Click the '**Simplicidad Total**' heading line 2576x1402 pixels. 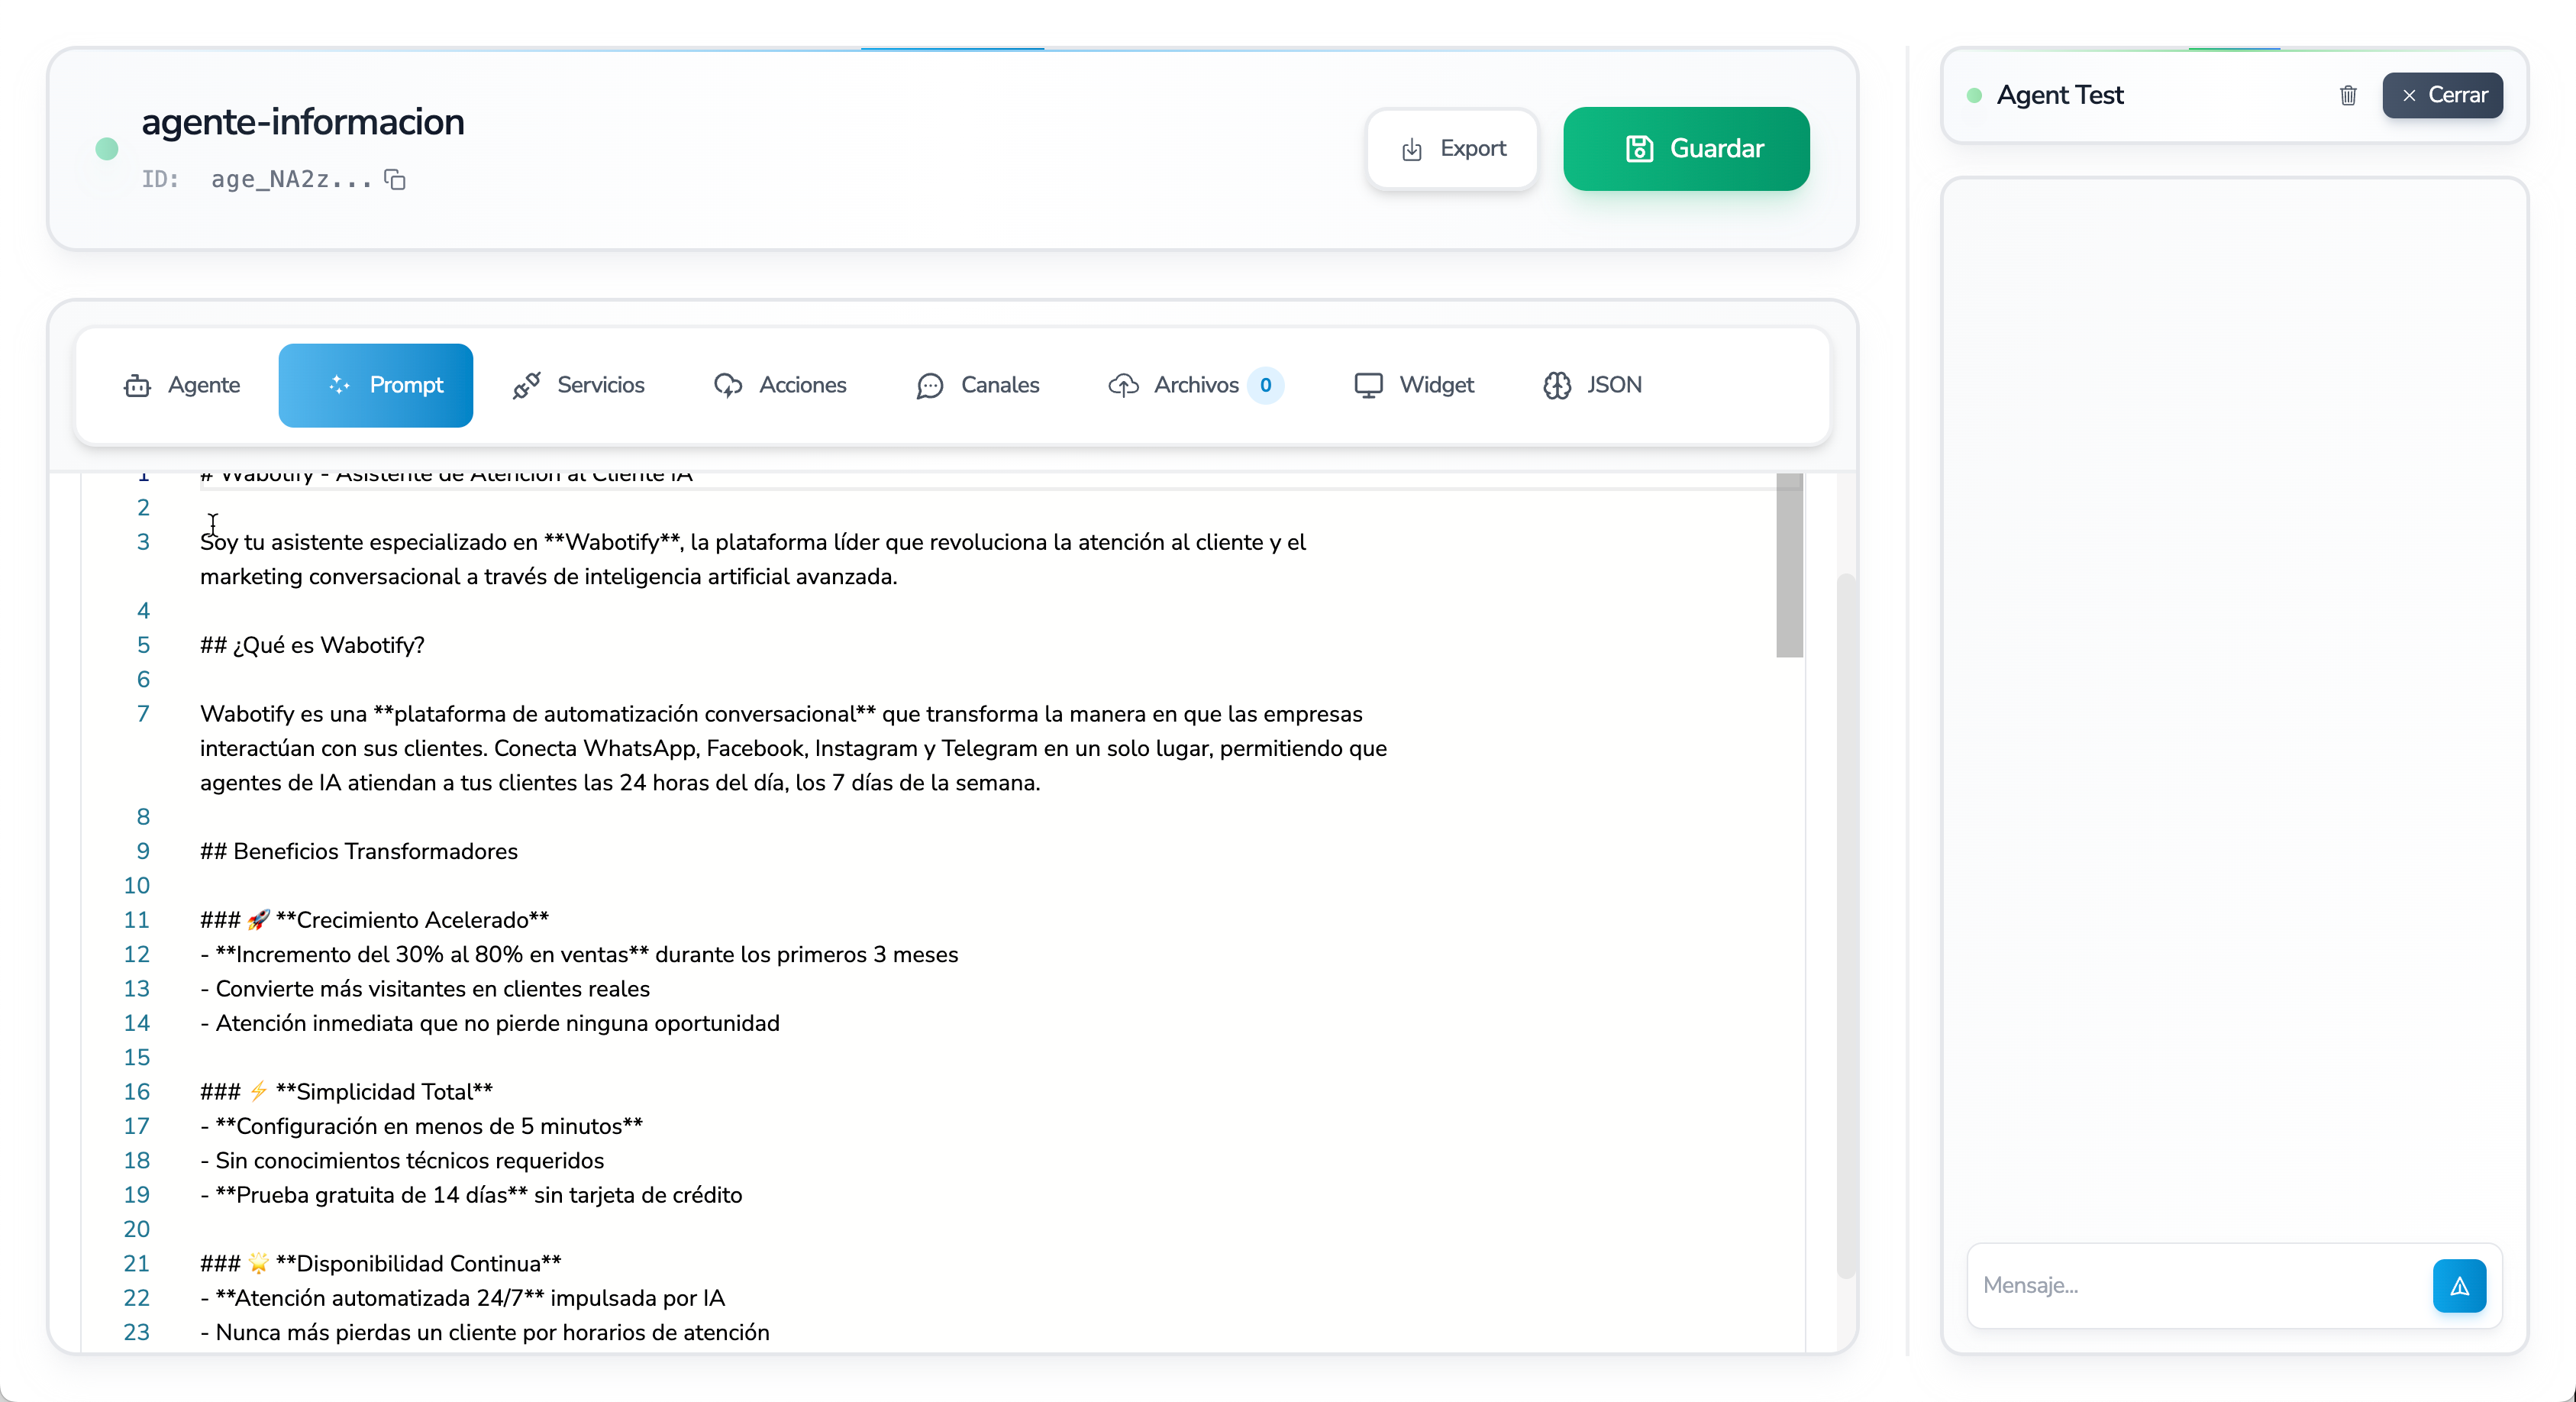click(347, 1092)
